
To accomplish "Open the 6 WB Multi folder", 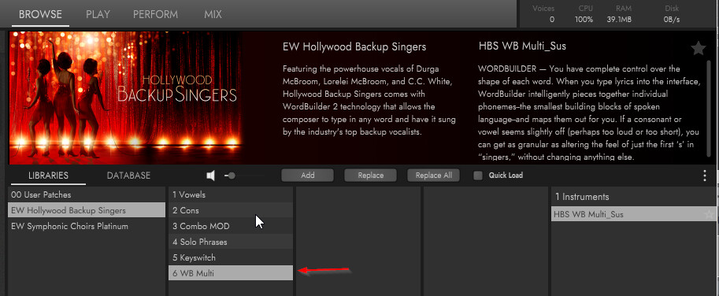I will click(x=231, y=273).
